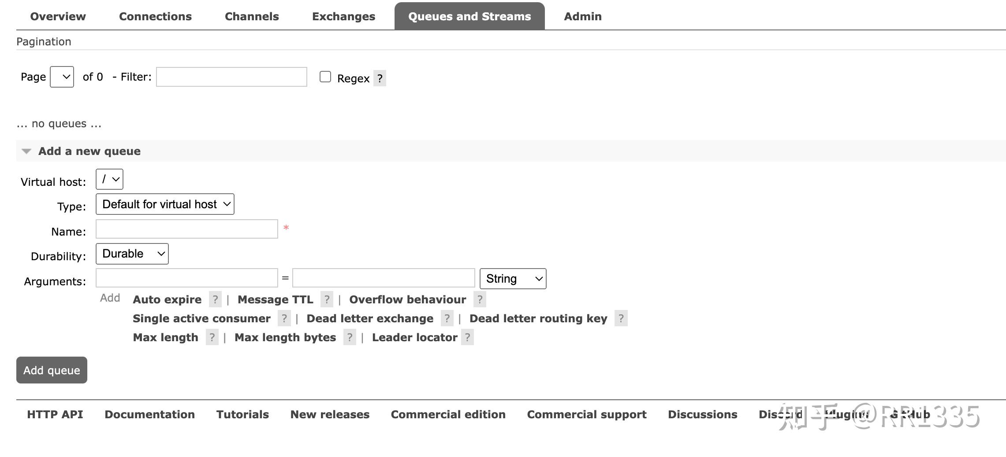The width and height of the screenshot is (1006, 457).
Task: Open help for Leader locator argument
Action: click(x=468, y=337)
